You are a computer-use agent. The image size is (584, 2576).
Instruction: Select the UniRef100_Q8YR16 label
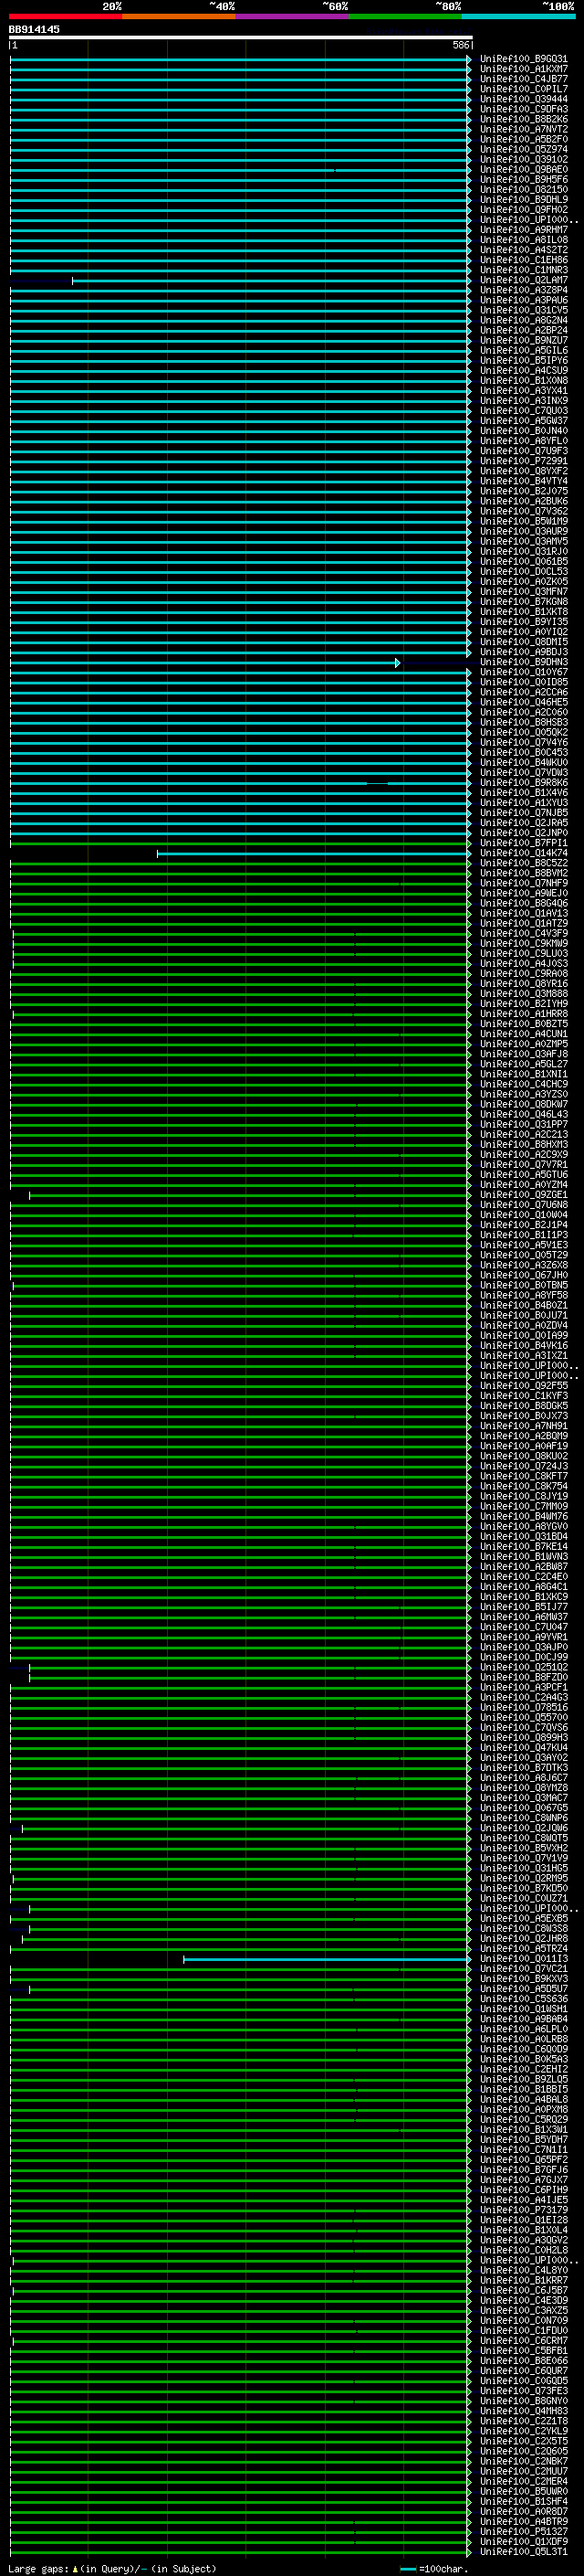524,984
